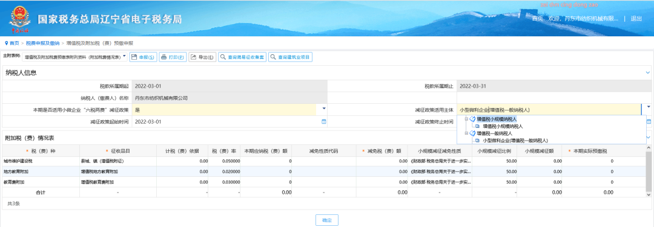Open calendar icon for 减征政策起始时间
The height and width of the screenshot is (227, 654).
[323, 122]
